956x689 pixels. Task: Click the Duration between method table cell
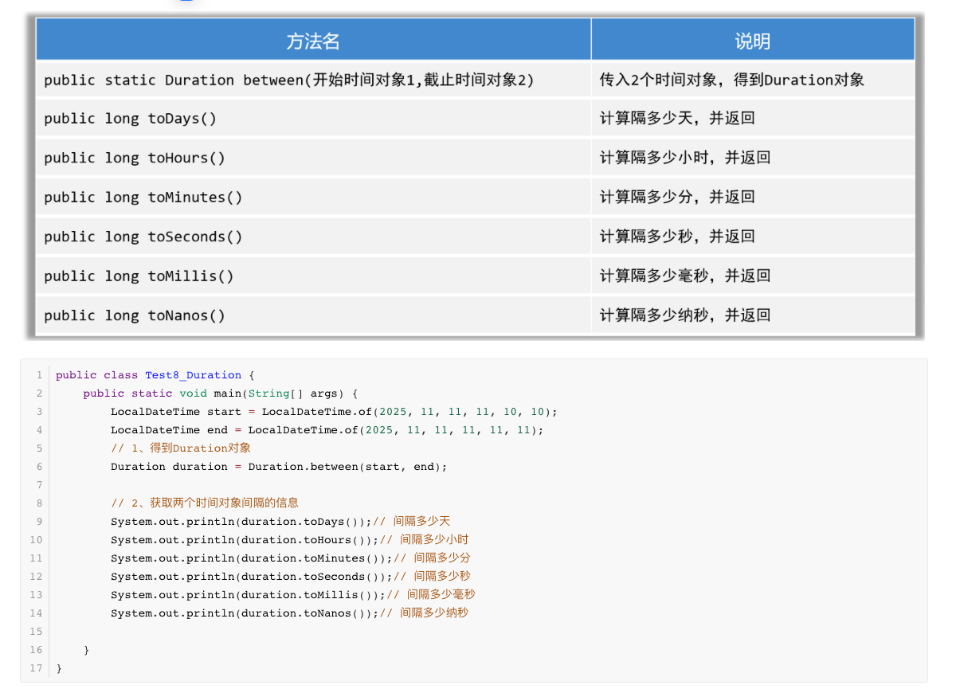pos(288,80)
